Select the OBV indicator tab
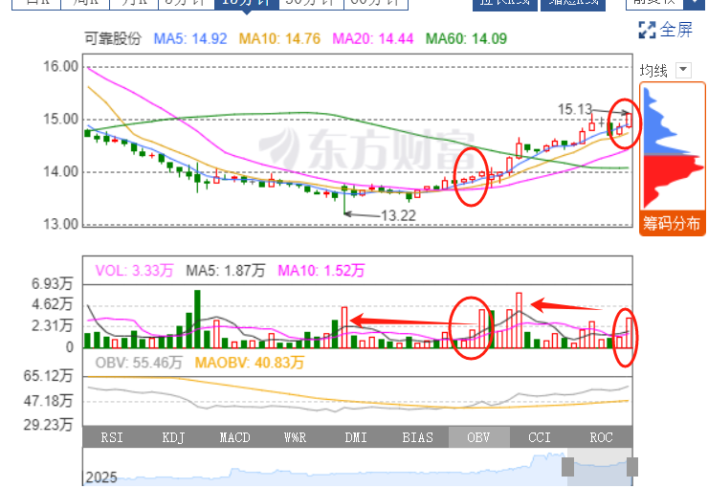Image resolution: width=708 pixels, height=488 pixels. (x=478, y=437)
